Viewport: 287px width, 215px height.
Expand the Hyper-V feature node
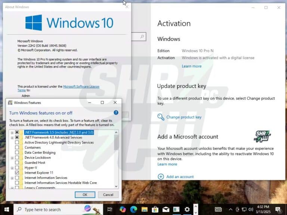pos(12,168)
